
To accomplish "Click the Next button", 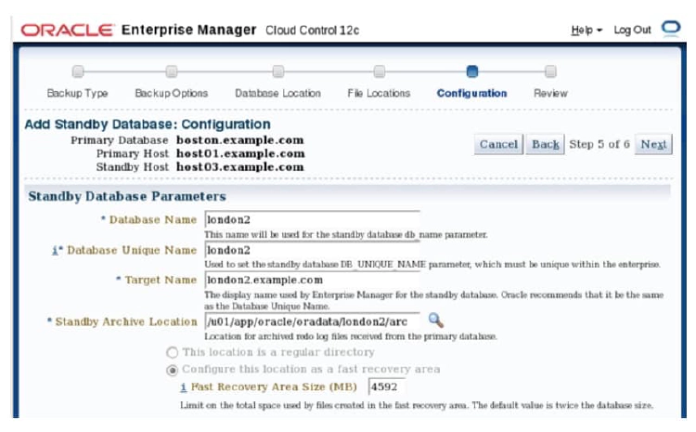I will 653,144.
